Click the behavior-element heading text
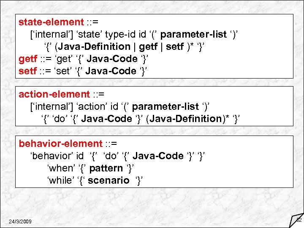Viewport: 304px width, 228px height. pyautogui.click(x=60, y=144)
